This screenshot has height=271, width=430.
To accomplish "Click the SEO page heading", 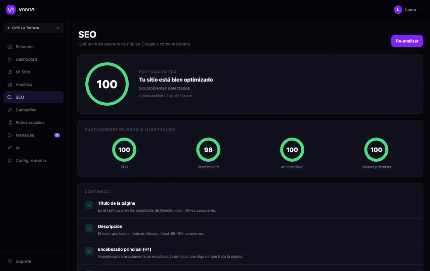I will tap(87, 35).
